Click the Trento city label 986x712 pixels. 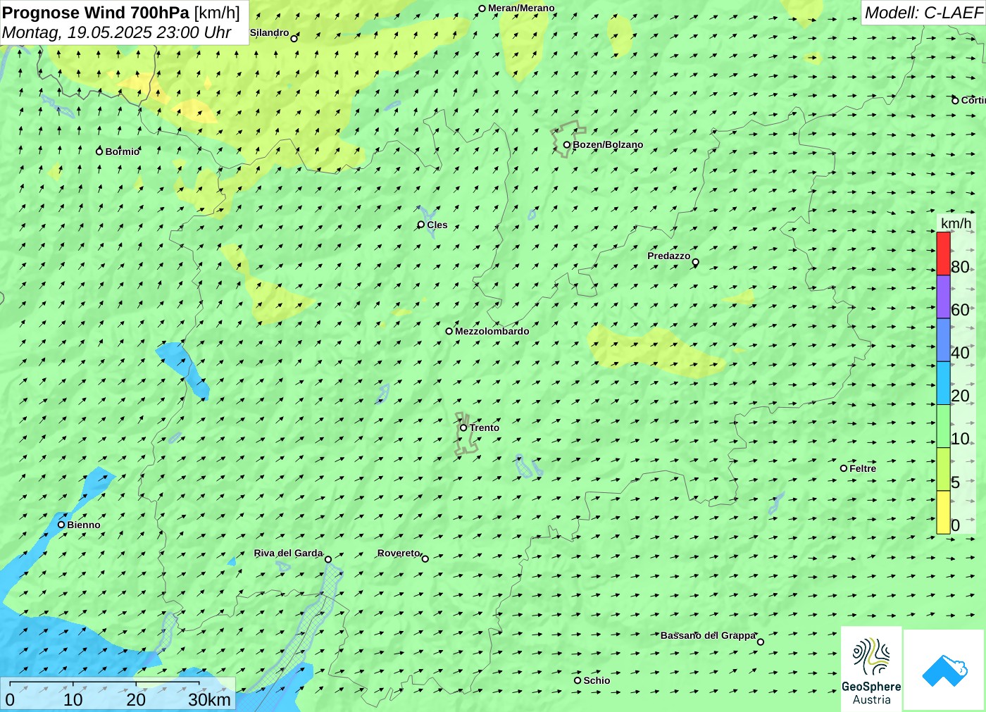485,427
